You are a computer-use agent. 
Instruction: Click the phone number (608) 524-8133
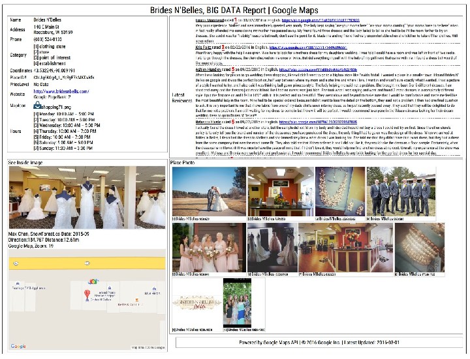pos(48,40)
